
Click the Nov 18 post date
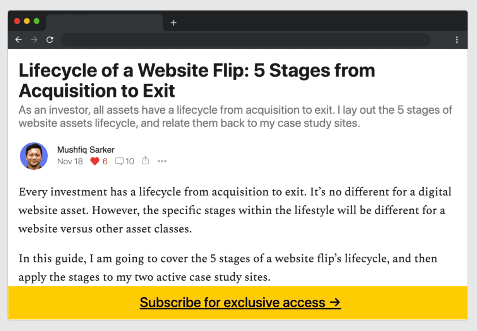pyautogui.click(x=70, y=161)
